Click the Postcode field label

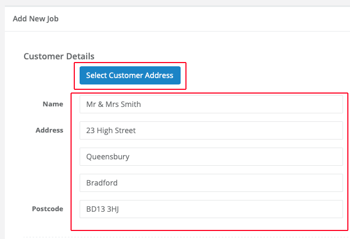(48, 209)
